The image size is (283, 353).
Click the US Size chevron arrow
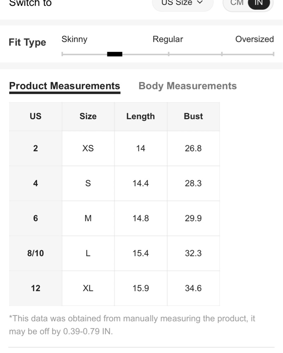[200, 2]
